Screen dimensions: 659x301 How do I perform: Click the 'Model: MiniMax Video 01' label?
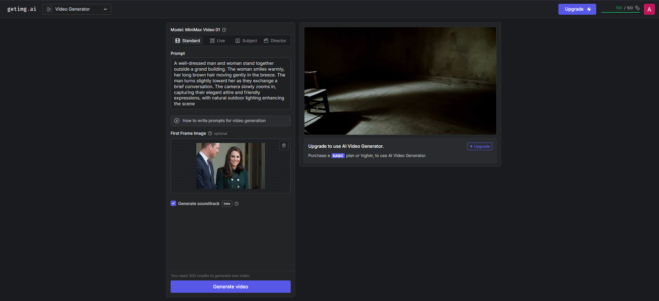coord(195,30)
